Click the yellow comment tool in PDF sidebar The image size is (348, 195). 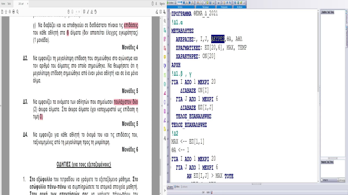point(165,57)
